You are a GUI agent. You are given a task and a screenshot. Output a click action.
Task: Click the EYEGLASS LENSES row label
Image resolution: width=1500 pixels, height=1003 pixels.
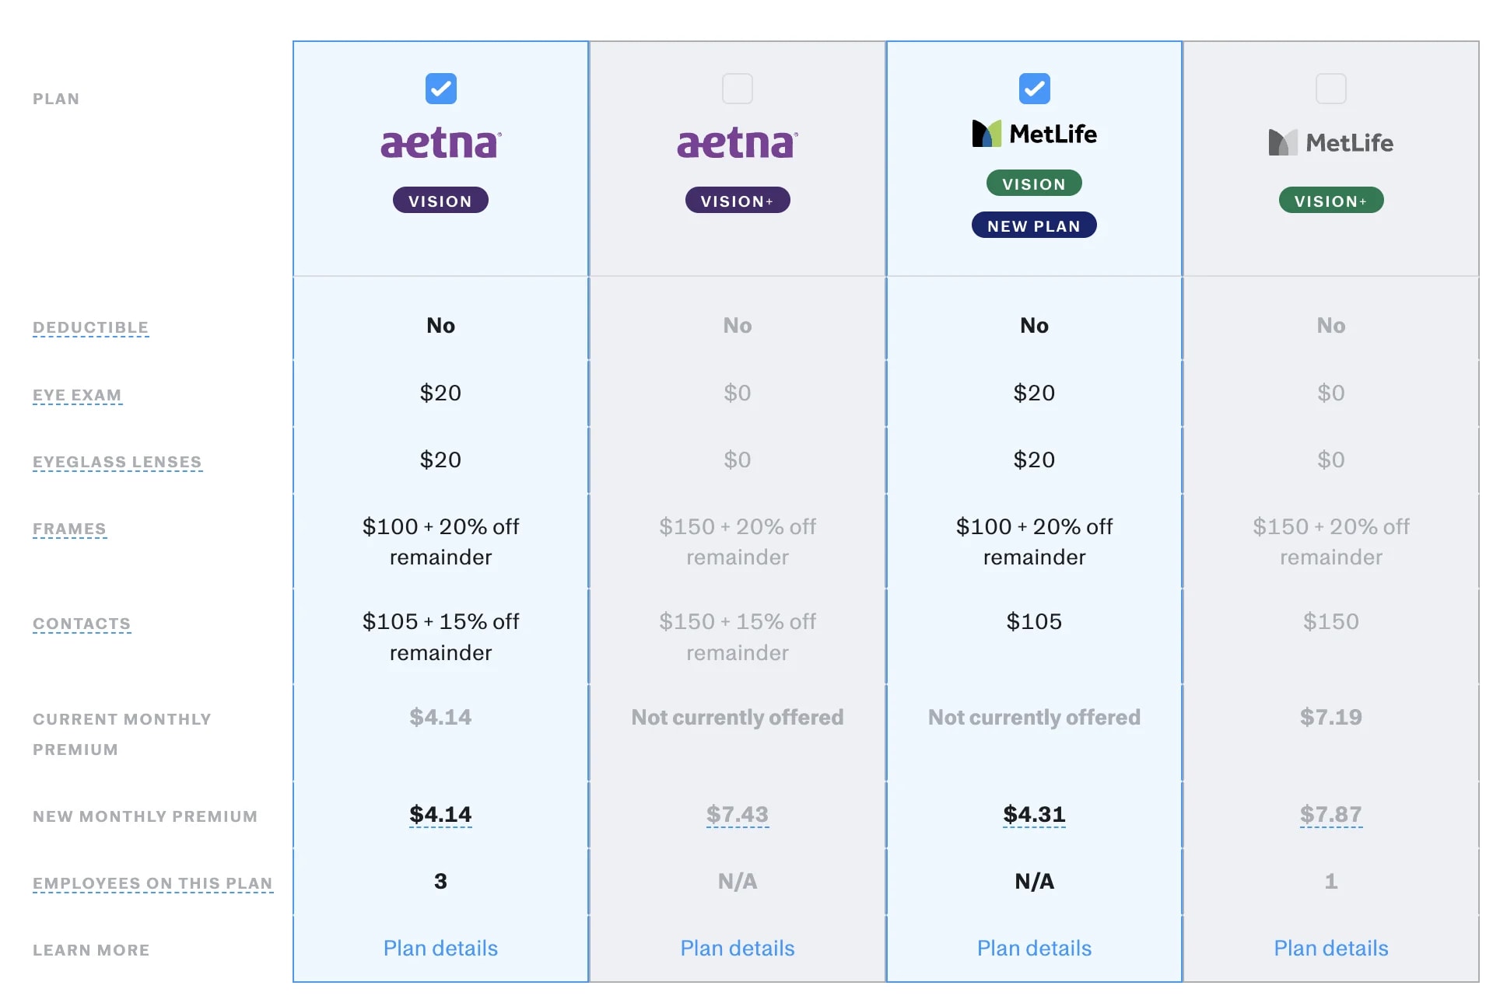tap(117, 462)
